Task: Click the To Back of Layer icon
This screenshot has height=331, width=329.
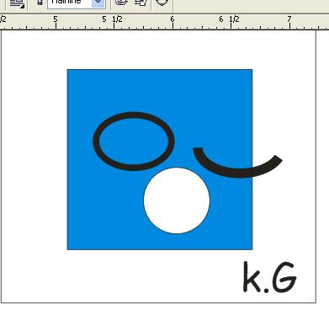Action: point(141,3)
